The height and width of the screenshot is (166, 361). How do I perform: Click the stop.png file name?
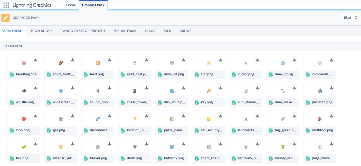tap(23, 130)
